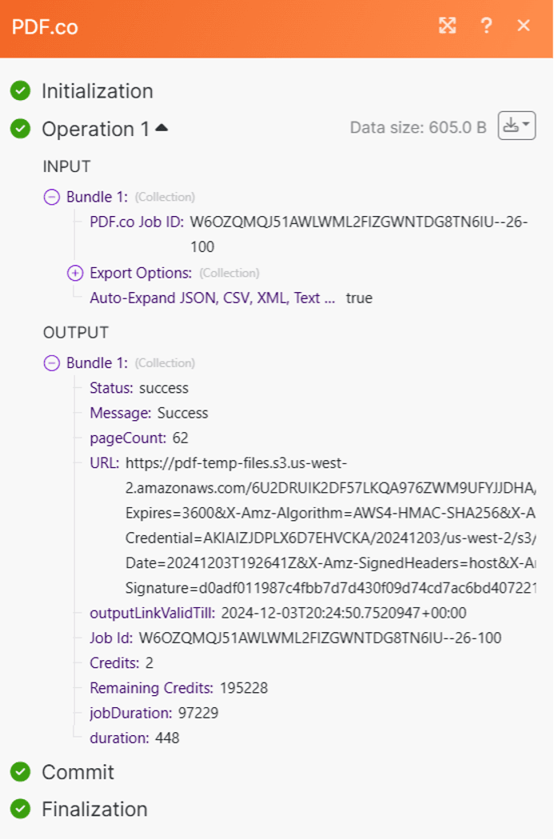Click the Finalization green check icon
Screen dimensions: 554x840
(x=21, y=809)
